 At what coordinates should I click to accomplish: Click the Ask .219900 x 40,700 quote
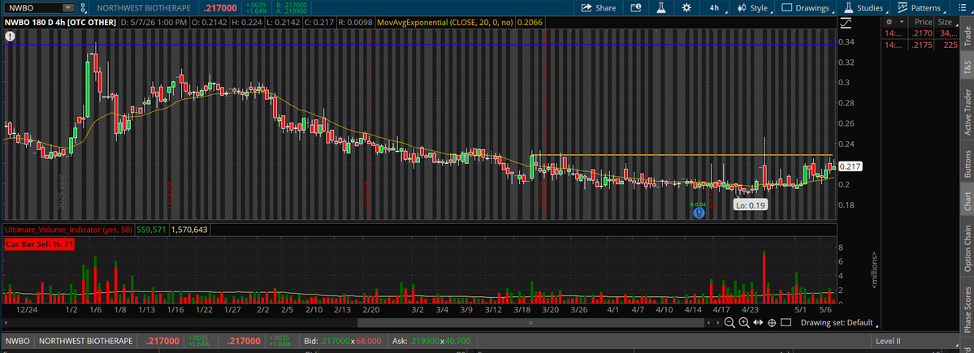(x=431, y=341)
